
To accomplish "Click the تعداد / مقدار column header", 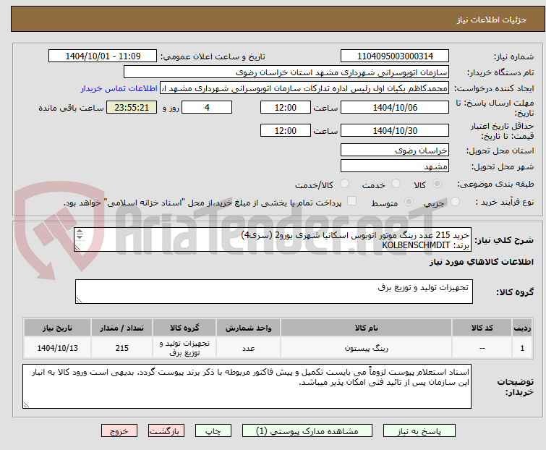I will [x=122, y=328].
